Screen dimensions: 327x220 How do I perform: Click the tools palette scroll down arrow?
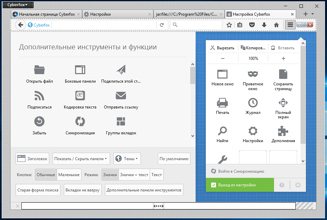click(193, 136)
